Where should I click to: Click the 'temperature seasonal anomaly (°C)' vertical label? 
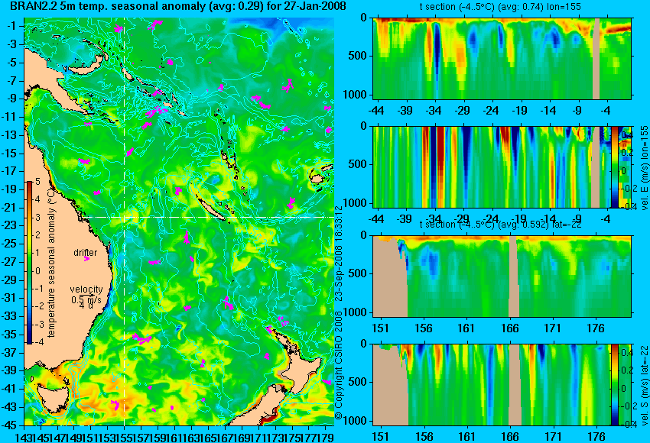[x=51, y=263]
